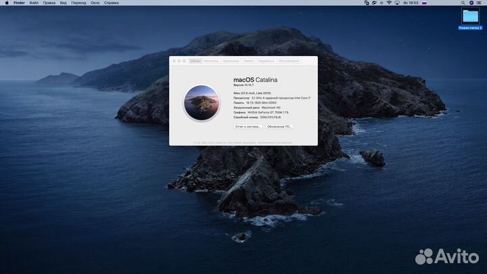
Task: Click the clock showing Вс 19:53
Action: (x=411, y=3)
